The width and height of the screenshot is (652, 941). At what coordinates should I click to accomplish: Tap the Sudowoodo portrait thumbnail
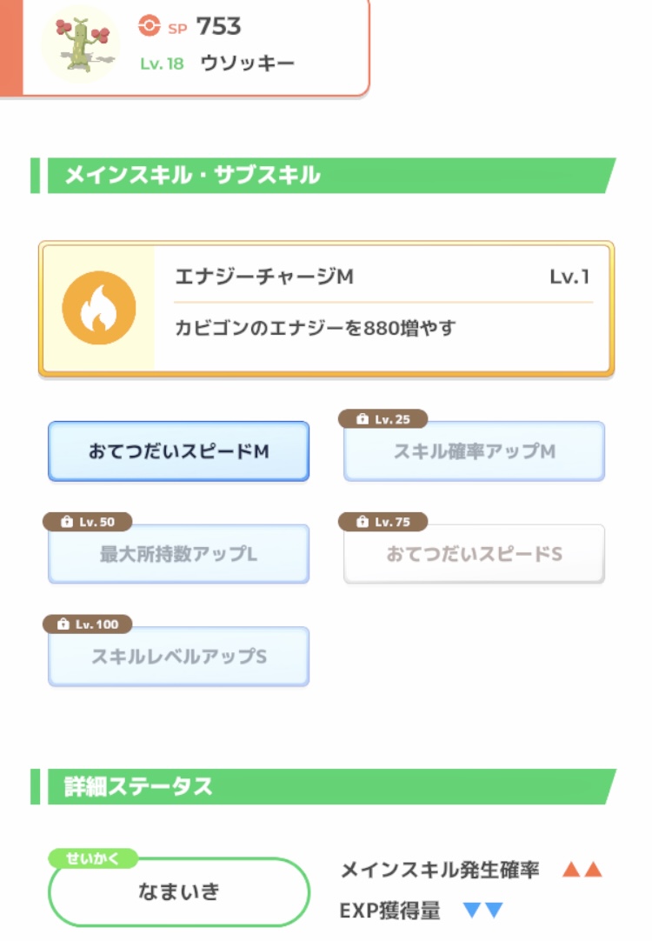tap(81, 43)
